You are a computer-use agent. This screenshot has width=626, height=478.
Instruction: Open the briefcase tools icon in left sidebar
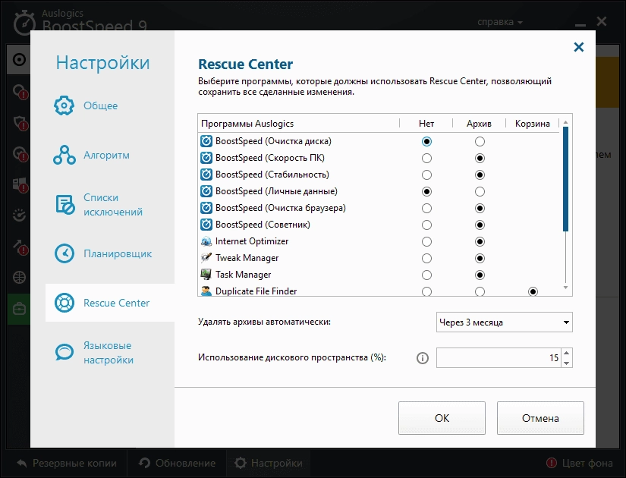[19, 309]
